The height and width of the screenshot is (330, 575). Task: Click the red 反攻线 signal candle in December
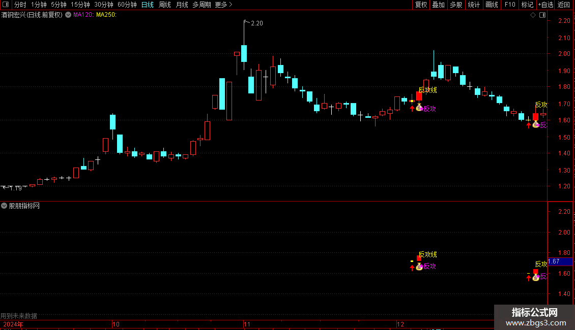coord(419,96)
